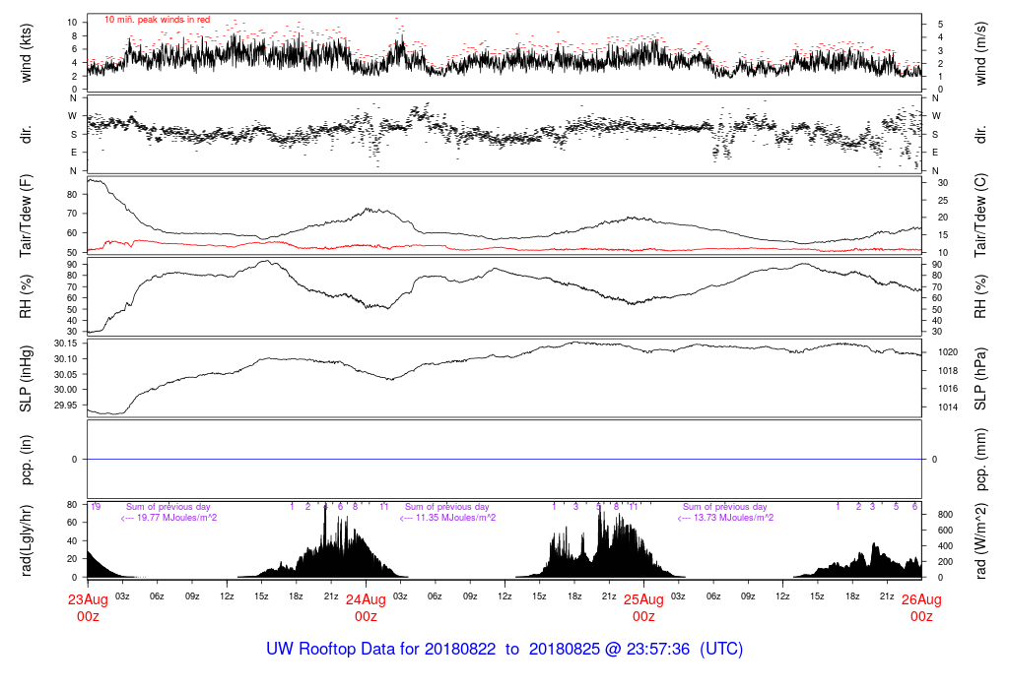Click the '13.73 MJoules/m^2' daily sum text

tap(733, 518)
